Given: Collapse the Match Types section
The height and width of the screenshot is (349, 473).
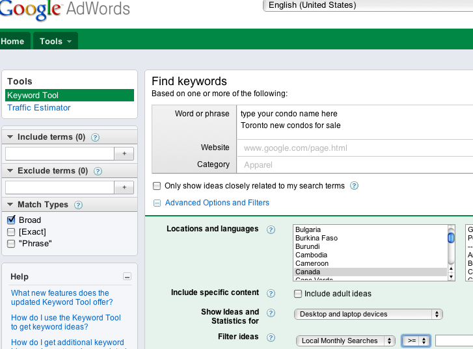Looking at the screenshot, I should click(x=10, y=204).
